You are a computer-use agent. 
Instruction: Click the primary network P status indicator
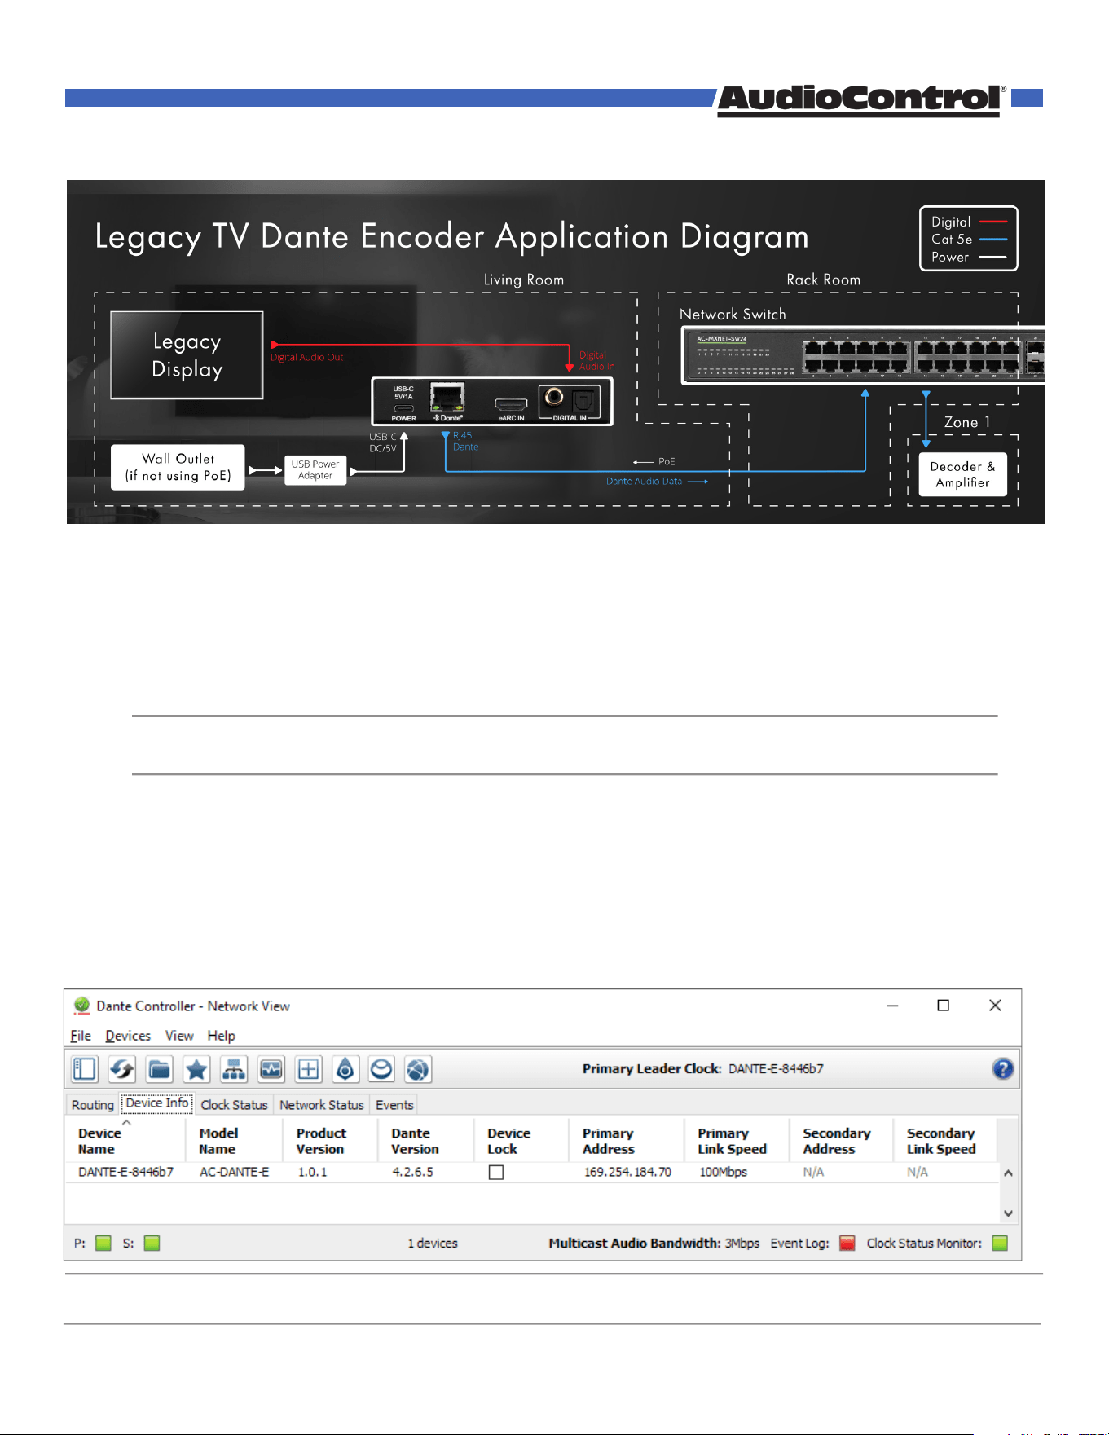pos(103,1243)
